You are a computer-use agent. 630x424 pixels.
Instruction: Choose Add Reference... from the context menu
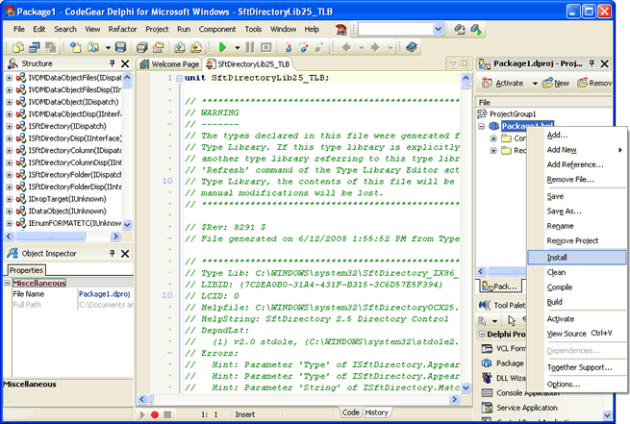click(x=576, y=164)
